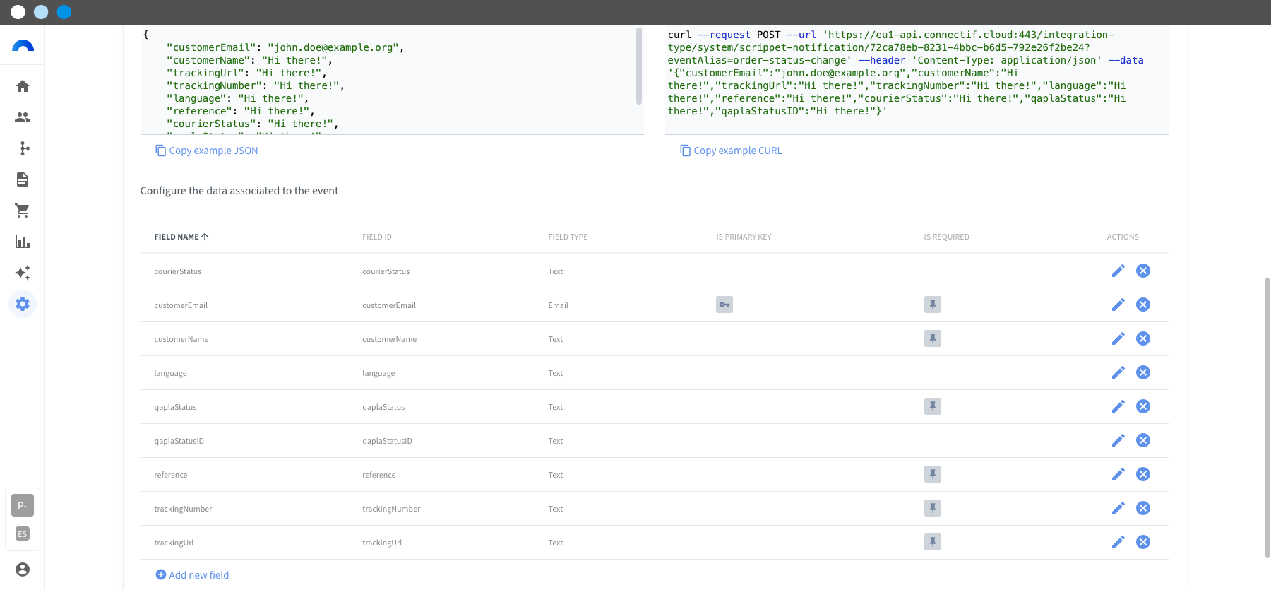Screen dimensions: 1271x590
Task: Click the primary key icon for customerEmail
Action: point(724,305)
